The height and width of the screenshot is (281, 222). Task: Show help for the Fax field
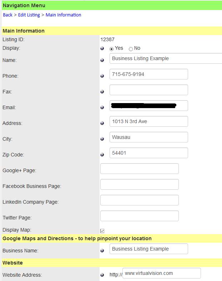(x=102, y=92)
